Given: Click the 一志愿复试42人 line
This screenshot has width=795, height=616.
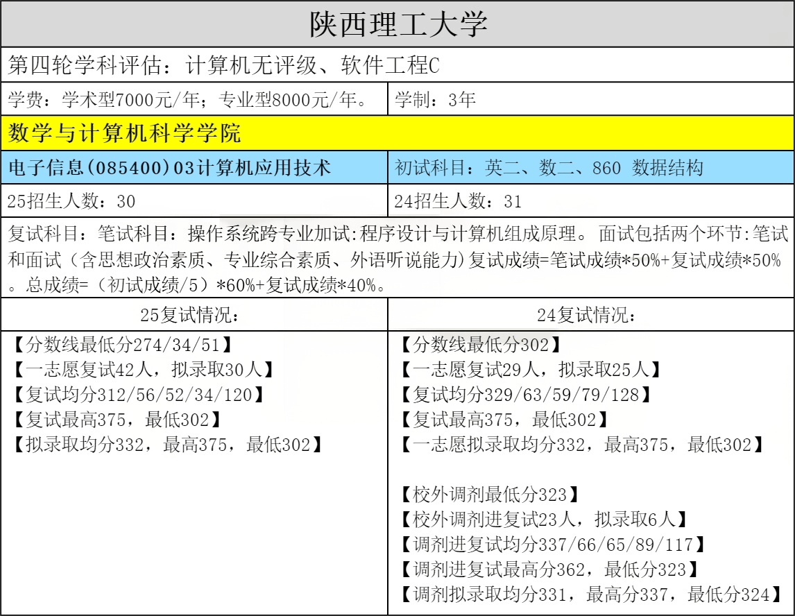Looking at the screenshot, I should (x=142, y=370).
